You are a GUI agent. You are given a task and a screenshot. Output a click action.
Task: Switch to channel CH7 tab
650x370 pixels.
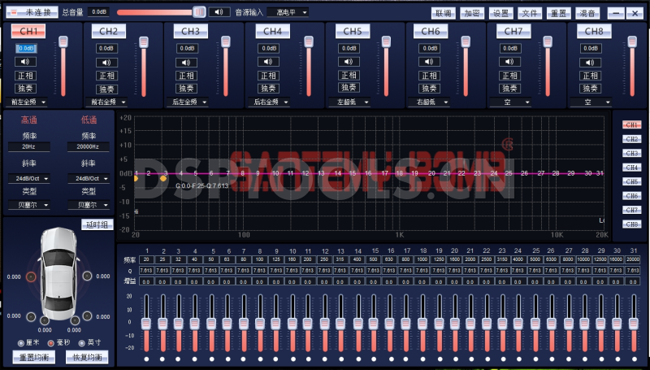click(513, 31)
